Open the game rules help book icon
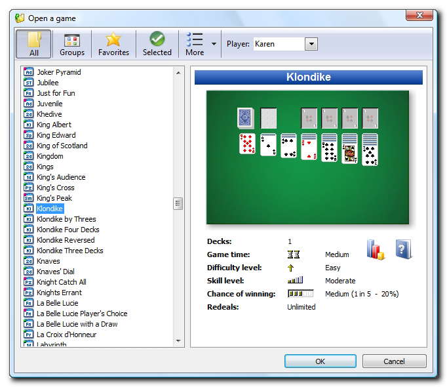The height and width of the screenshot is (387, 447). pyautogui.click(x=403, y=249)
